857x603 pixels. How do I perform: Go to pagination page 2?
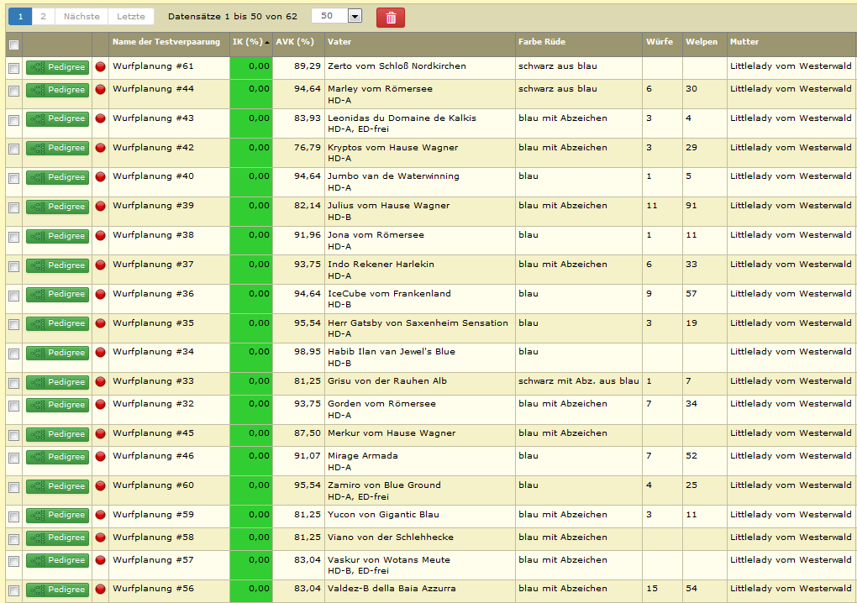click(x=43, y=17)
